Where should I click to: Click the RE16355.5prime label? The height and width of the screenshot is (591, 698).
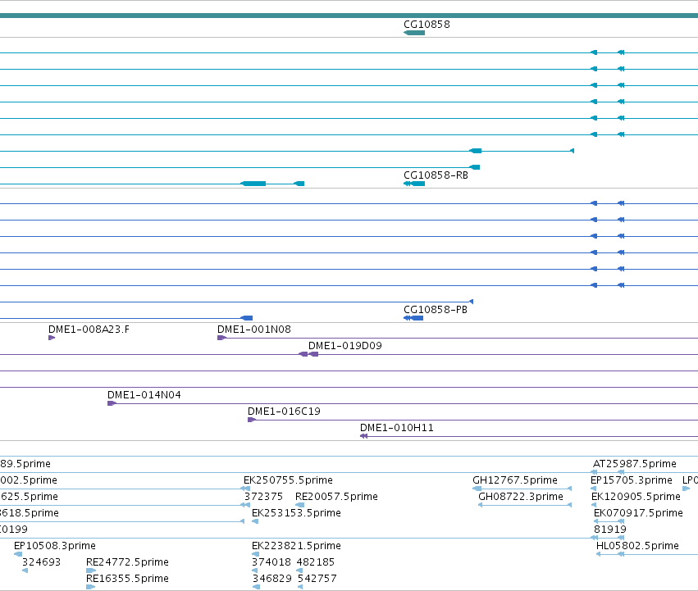(x=127, y=579)
